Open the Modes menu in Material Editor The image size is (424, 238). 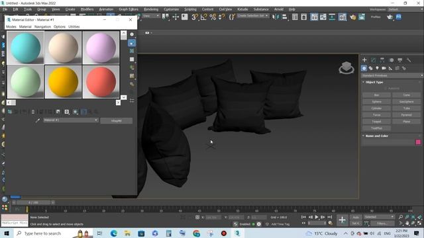pyautogui.click(x=11, y=26)
